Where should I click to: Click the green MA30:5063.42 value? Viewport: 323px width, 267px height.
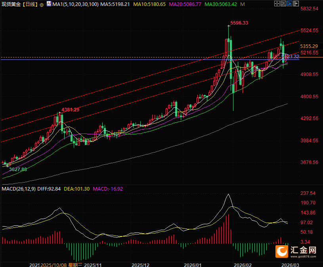(x=221, y=4)
